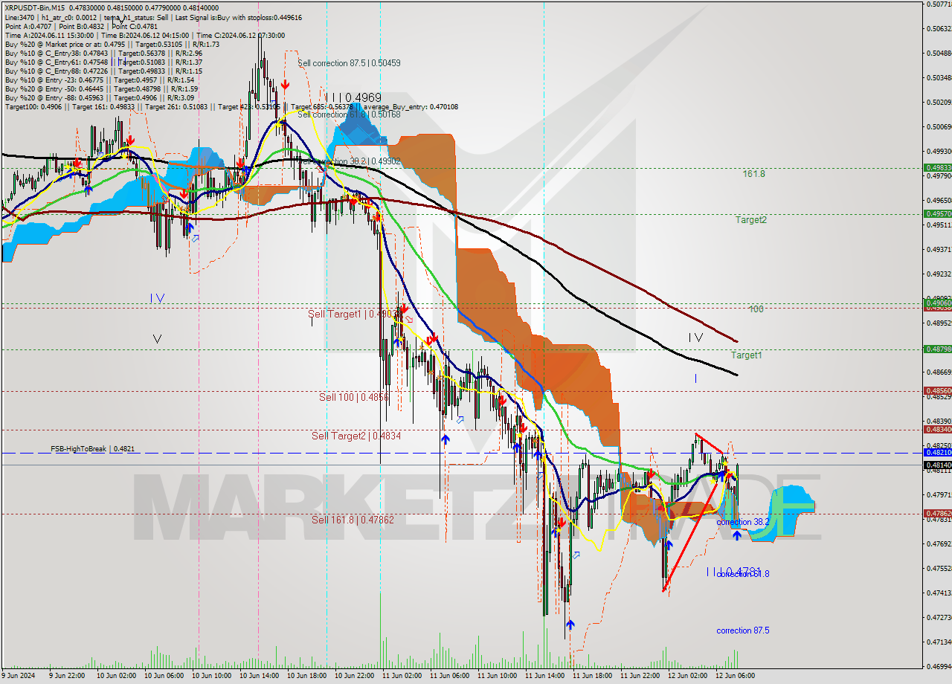Click the '10 Jun 14:00' time axis label

258,676
